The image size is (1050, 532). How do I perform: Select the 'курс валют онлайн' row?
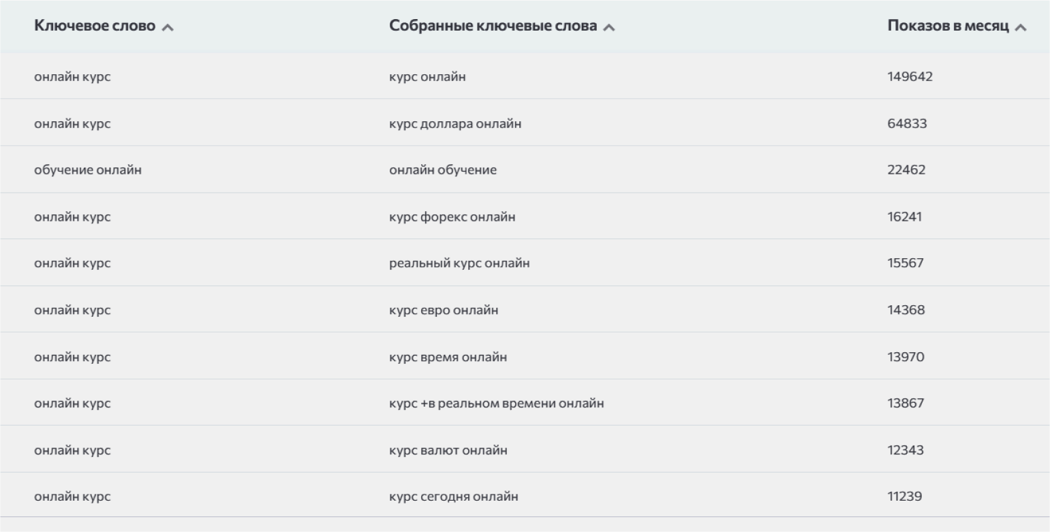[444, 450]
